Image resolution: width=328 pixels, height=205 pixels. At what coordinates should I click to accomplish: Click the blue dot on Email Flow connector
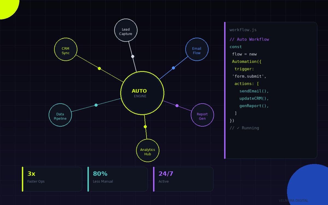(x=173, y=68)
